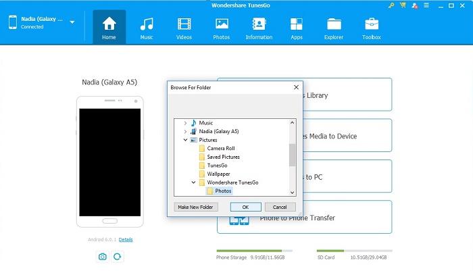The image size is (473, 271).
Task: Collapse the Wondershare TunesGo folder node
Action: pyautogui.click(x=193, y=182)
